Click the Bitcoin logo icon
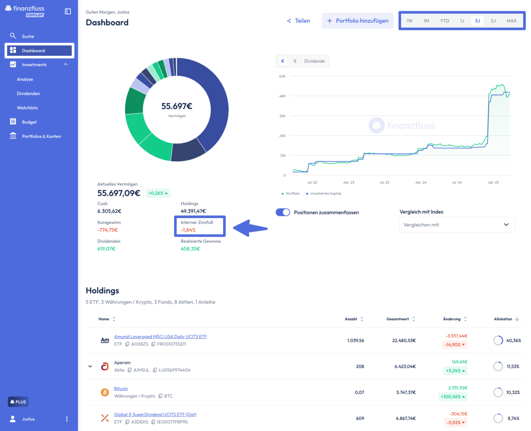The image size is (531, 431). (105, 392)
